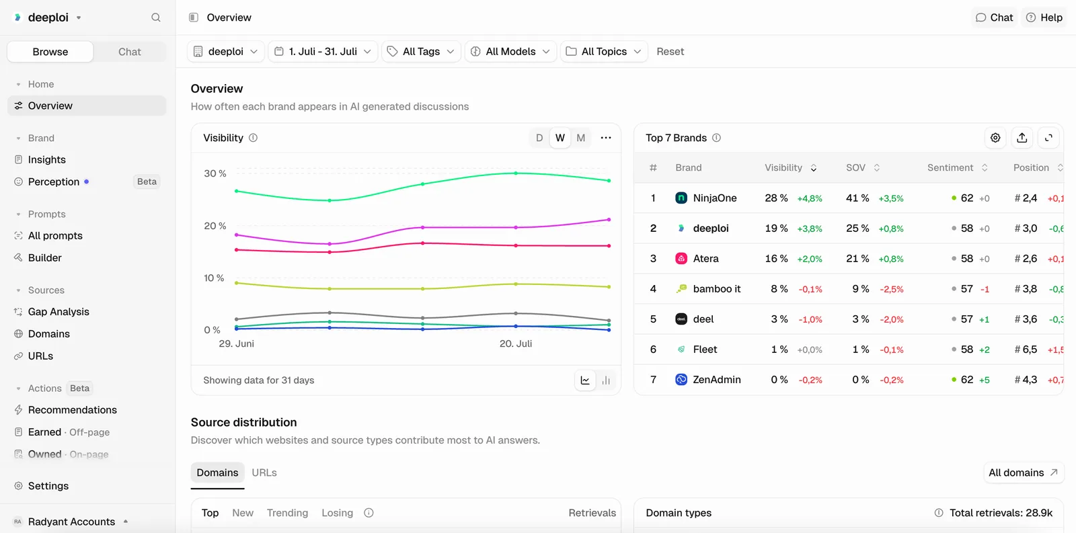Collapse the Sources sidebar section

coord(40,290)
